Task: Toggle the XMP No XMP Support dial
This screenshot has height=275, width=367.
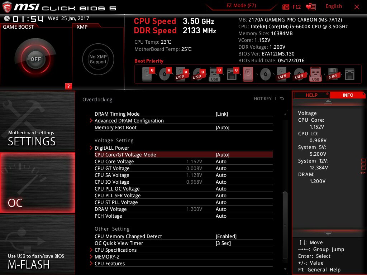Action: tap(98, 59)
